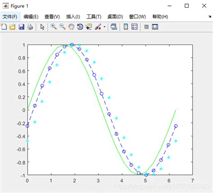Insert Colorbar using toolbar icon
The image size is (213, 193).
(x=126, y=27)
